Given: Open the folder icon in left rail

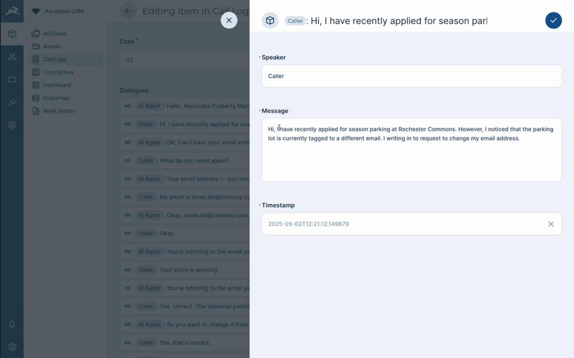Looking at the screenshot, I should [x=12, y=80].
